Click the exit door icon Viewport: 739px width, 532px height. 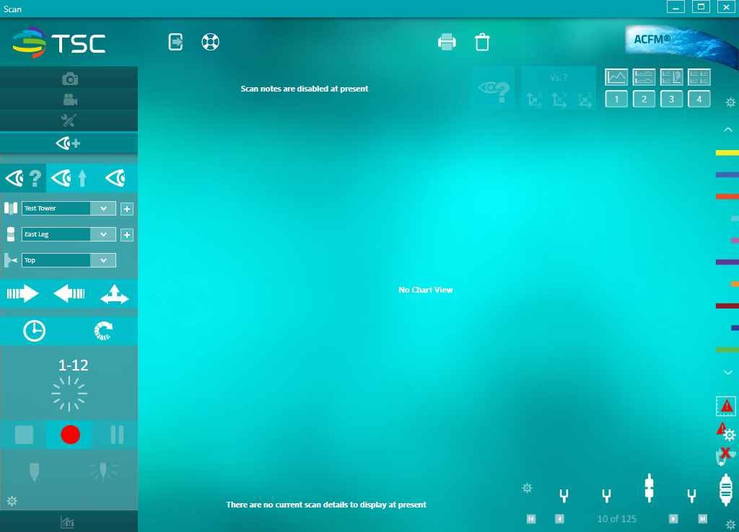[x=175, y=42]
